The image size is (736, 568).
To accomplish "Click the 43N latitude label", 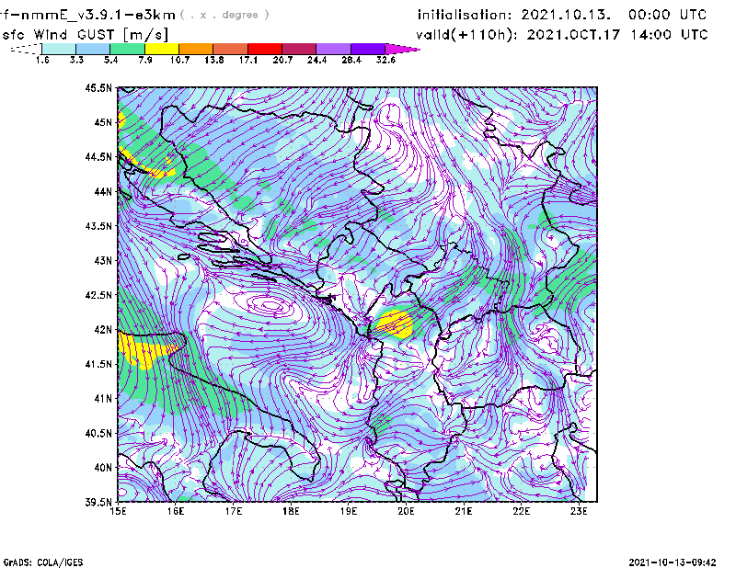I will pyautogui.click(x=103, y=260).
